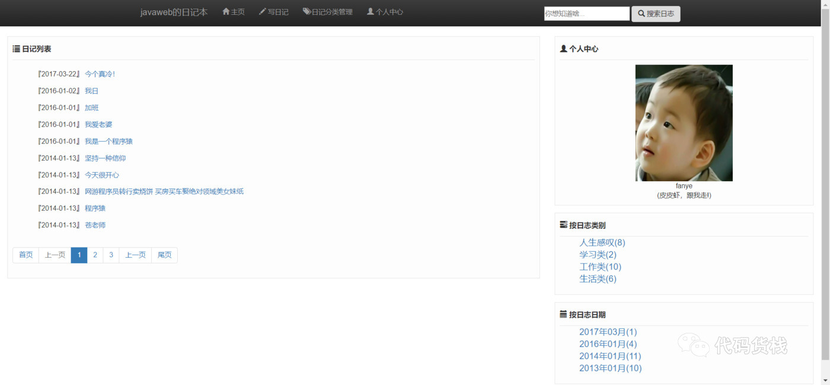Click inside the 你想知道啥 search field
830x385 pixels.
[x=586, y=13]
